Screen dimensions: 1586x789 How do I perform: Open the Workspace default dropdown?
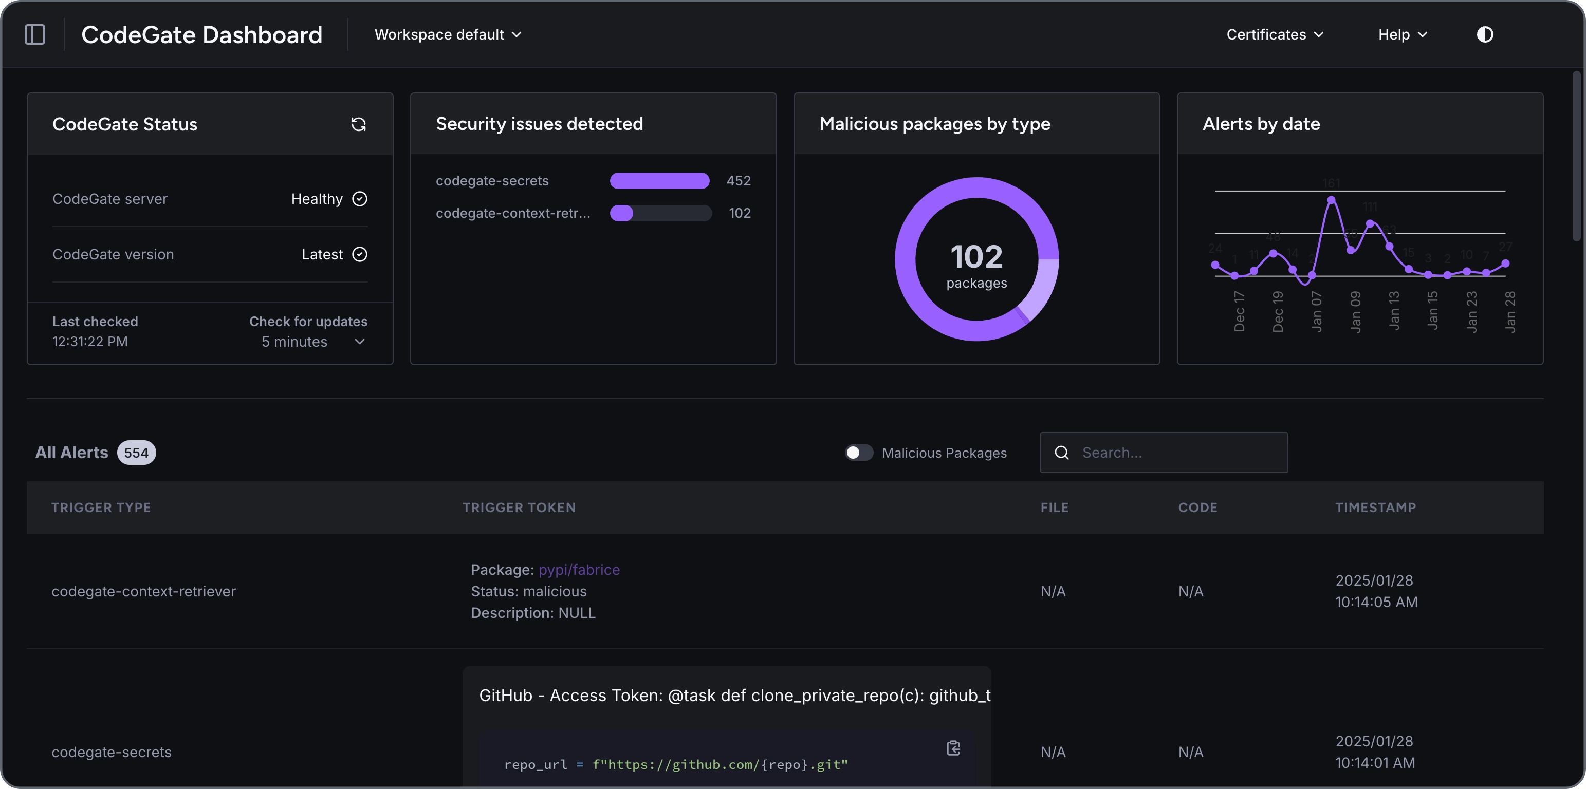pos(448,34)
